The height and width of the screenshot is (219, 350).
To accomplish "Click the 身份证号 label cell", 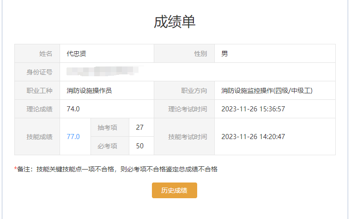I will pos(37,72).
